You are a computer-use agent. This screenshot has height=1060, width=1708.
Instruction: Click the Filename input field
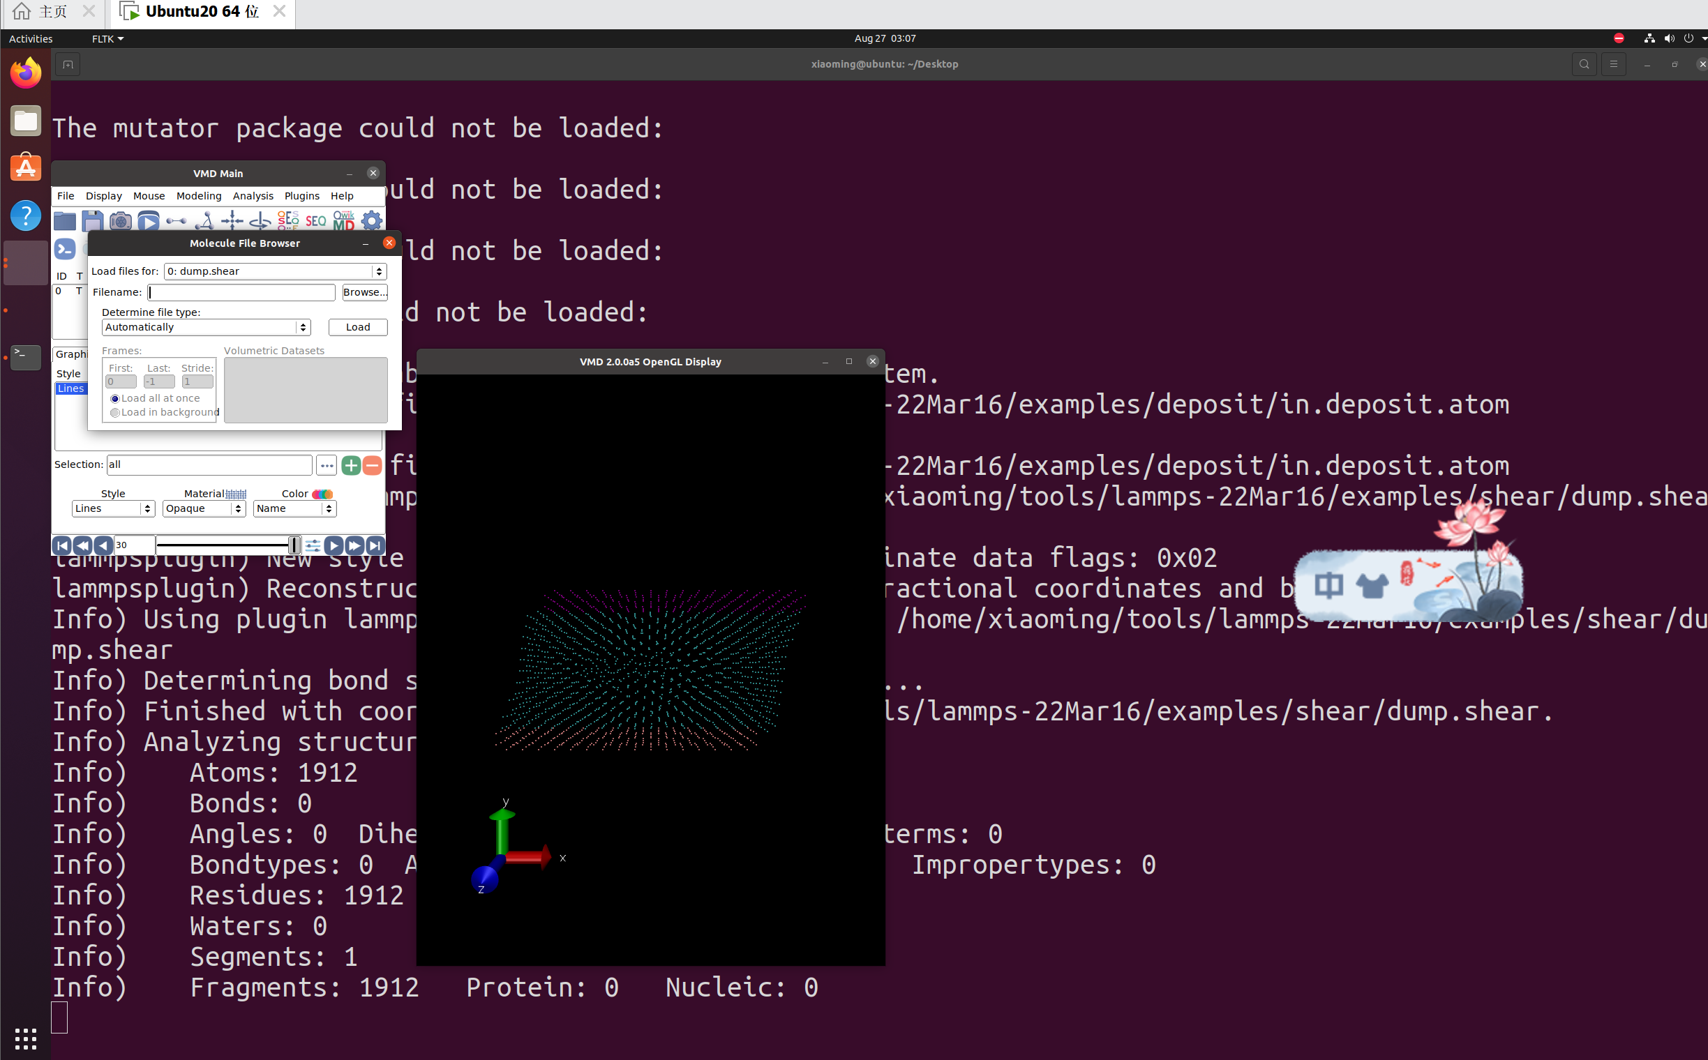pos(241,292)
